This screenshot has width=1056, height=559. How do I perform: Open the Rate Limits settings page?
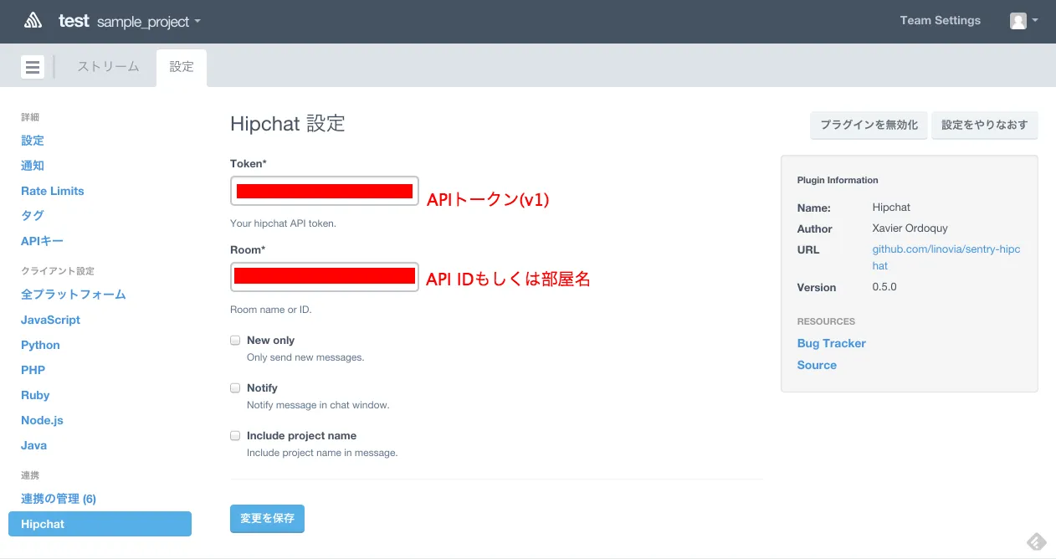(52, 190)
